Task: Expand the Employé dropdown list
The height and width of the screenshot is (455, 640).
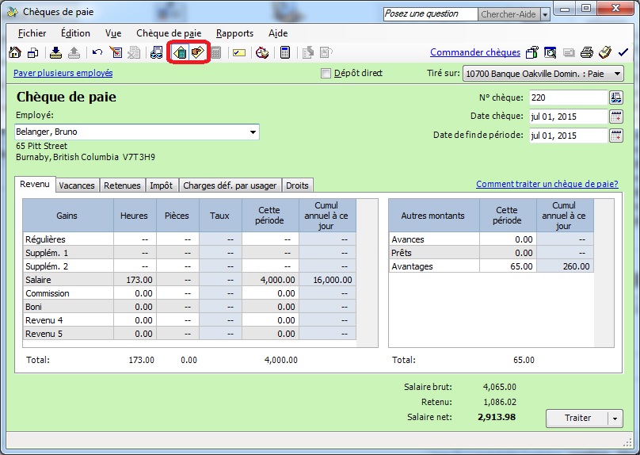Action: pyautogui.click(x=253, y=132)
